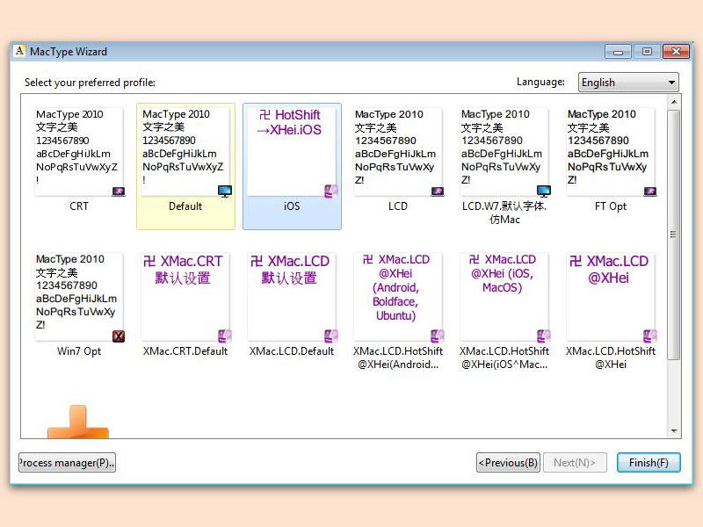Open the Process manager(P).. button
703x527 pixels.
(67, 463)
